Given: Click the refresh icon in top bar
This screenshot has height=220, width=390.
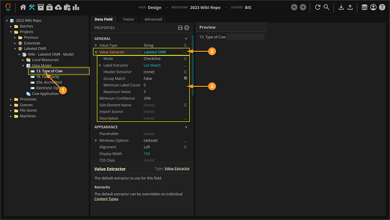Looking at the screenshot, I should coord(317,7).
